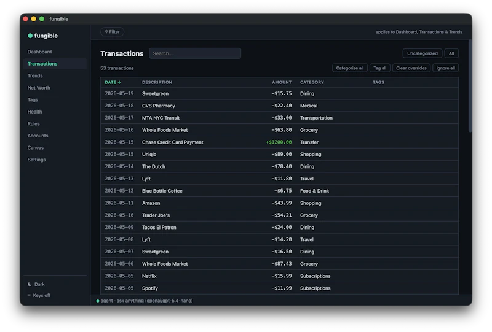The height and width of the screenshot is (332, 492).
Task: Click the vertical scrollbar of the transactions list
Action: (x=470, y=85)
